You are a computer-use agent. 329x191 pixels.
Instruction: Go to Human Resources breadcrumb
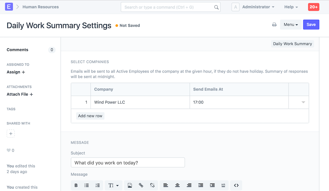tap(40, 7)
